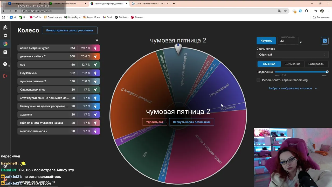The image size is (332, 187).
Task: Click trophy icon for Сад изящных слов
Action: pyautogui.click(x=95, y=90)
